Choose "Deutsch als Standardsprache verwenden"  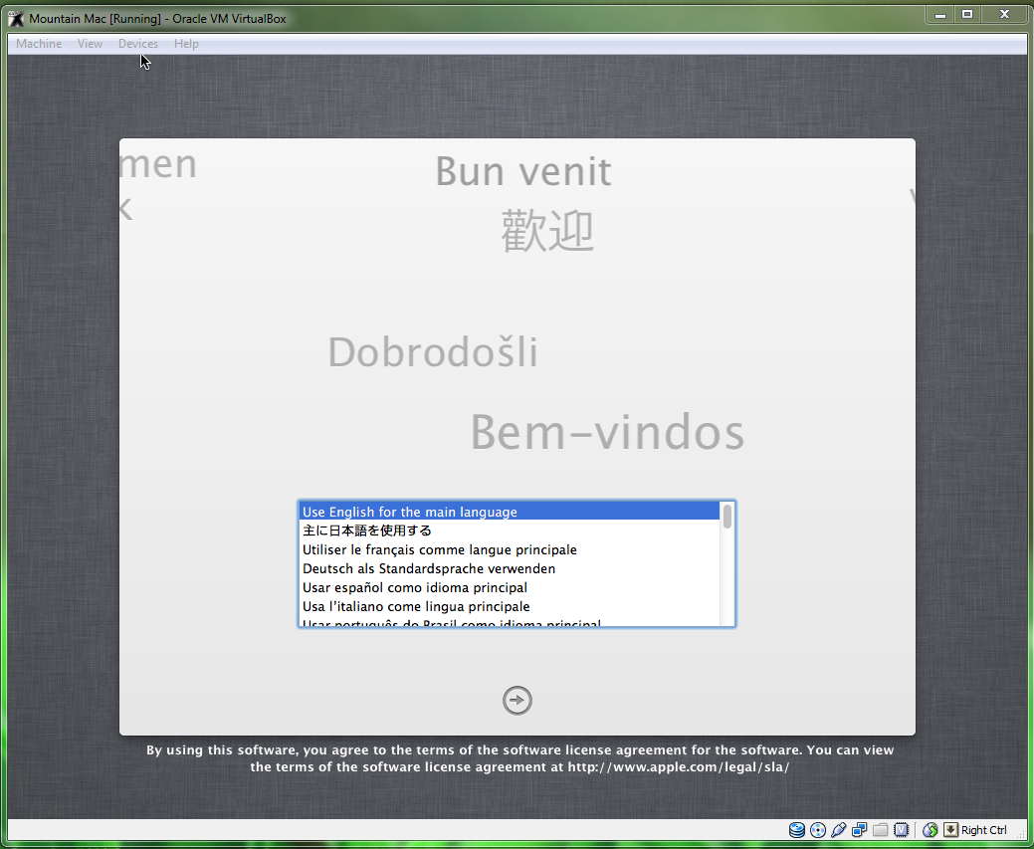pos(428,568)
